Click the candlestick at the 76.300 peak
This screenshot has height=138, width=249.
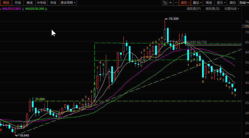(165, 34)
